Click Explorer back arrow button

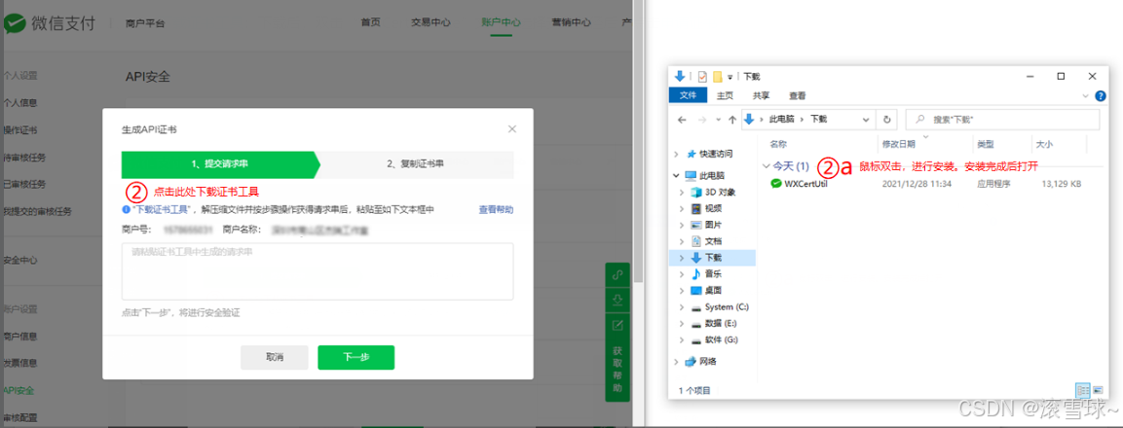tap(683, 120)
